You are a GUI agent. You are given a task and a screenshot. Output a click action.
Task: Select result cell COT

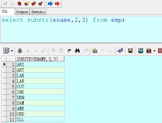click(40, 86)
